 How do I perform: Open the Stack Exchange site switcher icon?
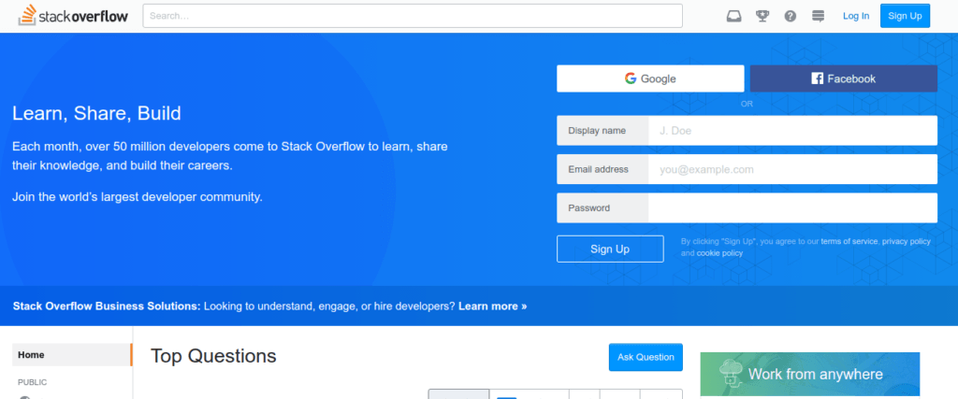coord(819,16)
